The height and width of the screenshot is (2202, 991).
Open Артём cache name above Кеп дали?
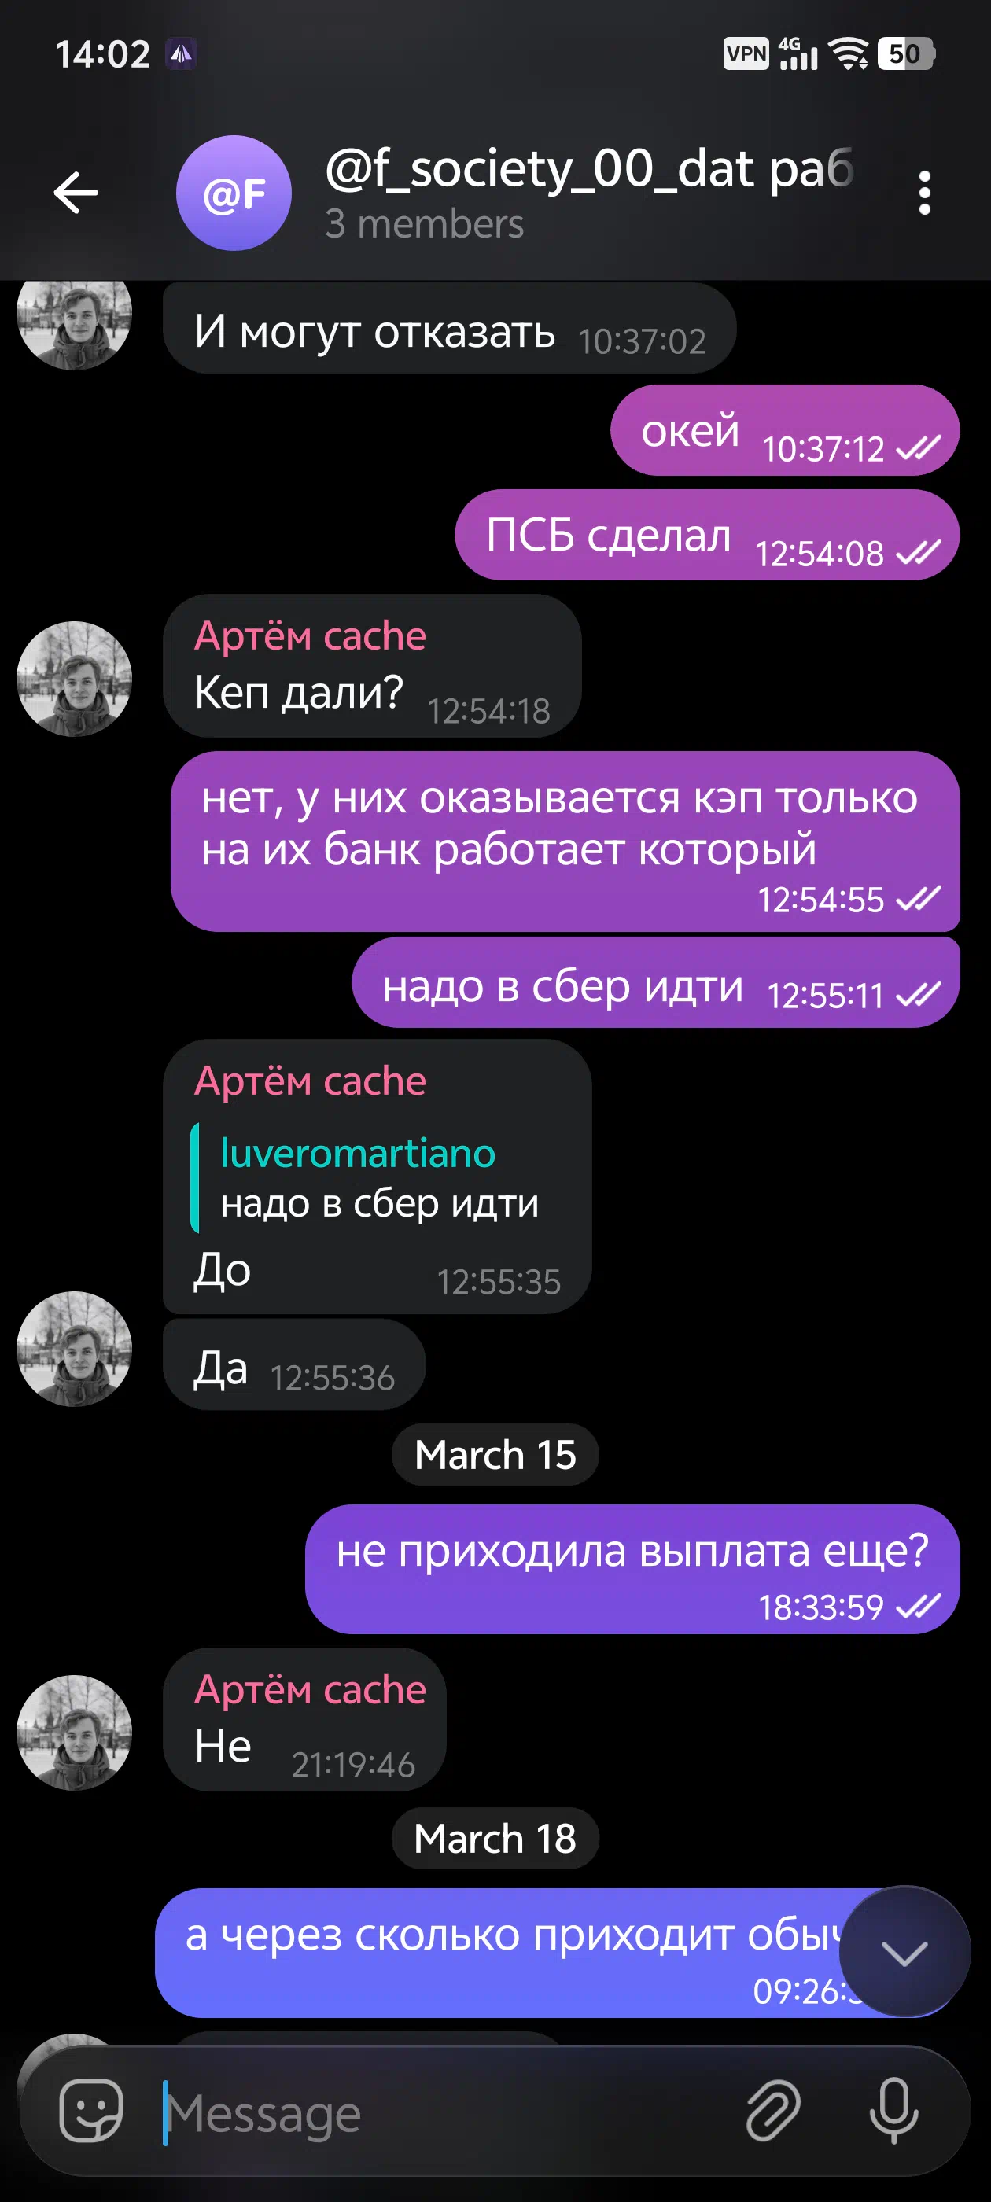(x=311, y=636)
